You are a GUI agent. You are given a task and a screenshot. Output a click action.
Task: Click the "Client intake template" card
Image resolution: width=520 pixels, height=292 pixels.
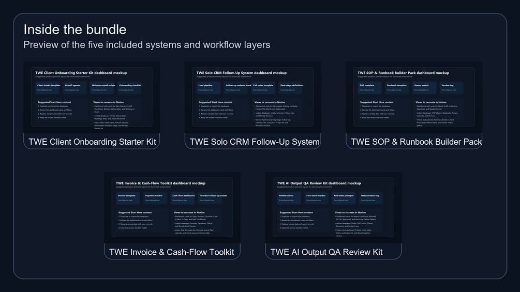(48, 88)
